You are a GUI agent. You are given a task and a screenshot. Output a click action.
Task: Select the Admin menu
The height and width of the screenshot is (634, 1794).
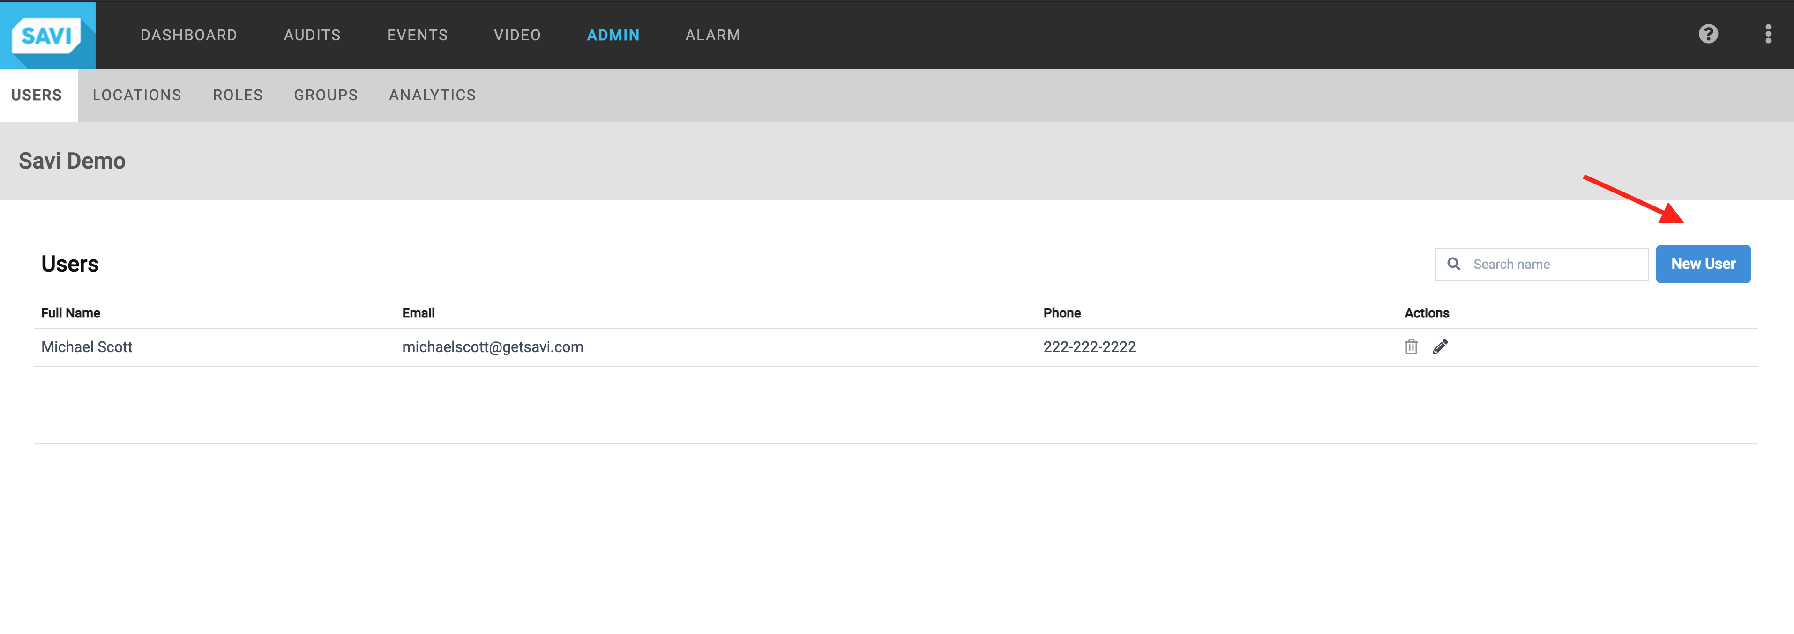click(613, 35)
